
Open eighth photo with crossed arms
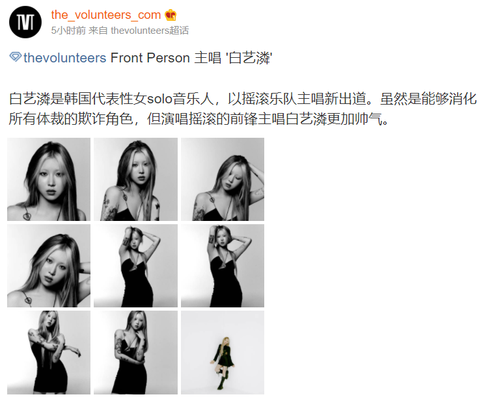click(x=135, y=352)
